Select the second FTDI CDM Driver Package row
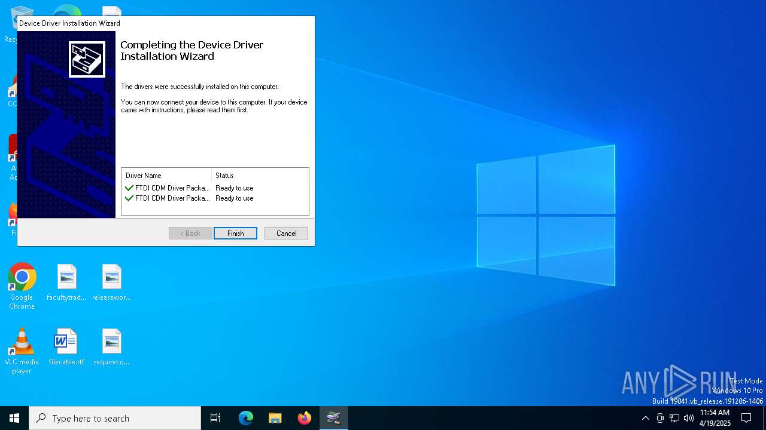Viewport: 766px width, 430px height. pos(215,198)
